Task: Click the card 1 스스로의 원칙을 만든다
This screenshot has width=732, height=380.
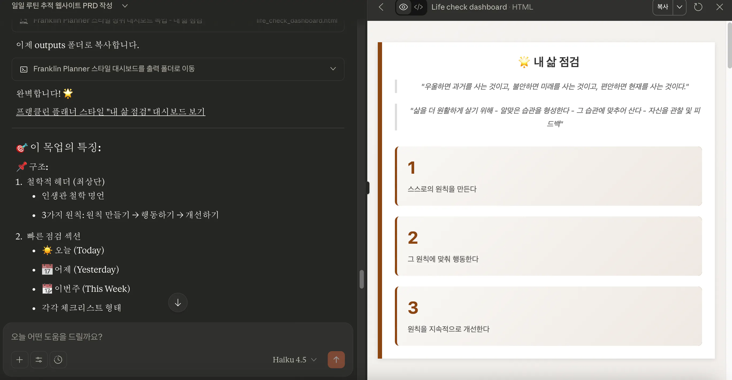Action: click(x=548, y=176)
